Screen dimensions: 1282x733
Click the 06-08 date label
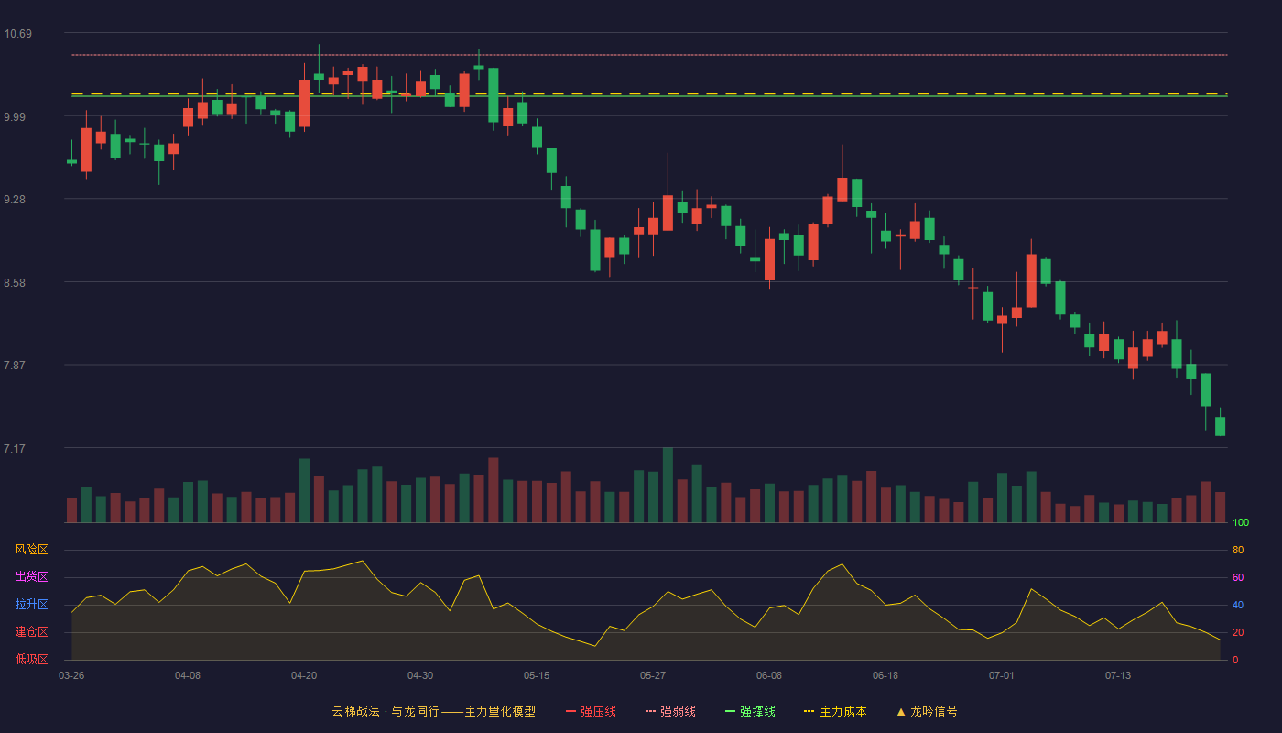(x=769, y=675)
